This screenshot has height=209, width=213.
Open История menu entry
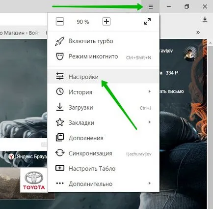pos(103,92)
